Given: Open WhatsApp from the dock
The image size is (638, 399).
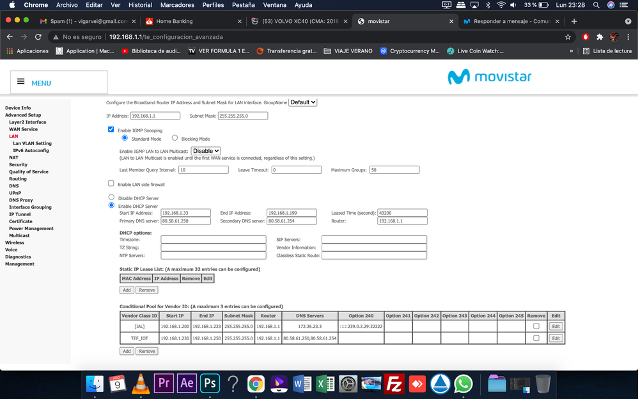Looking at the screenshot, I should (x=463, y=383).
